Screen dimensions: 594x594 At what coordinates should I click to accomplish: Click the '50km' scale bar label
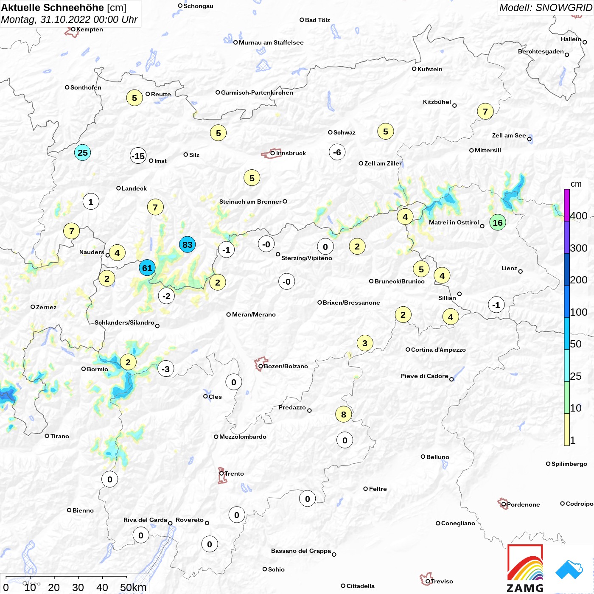(133, 587)
